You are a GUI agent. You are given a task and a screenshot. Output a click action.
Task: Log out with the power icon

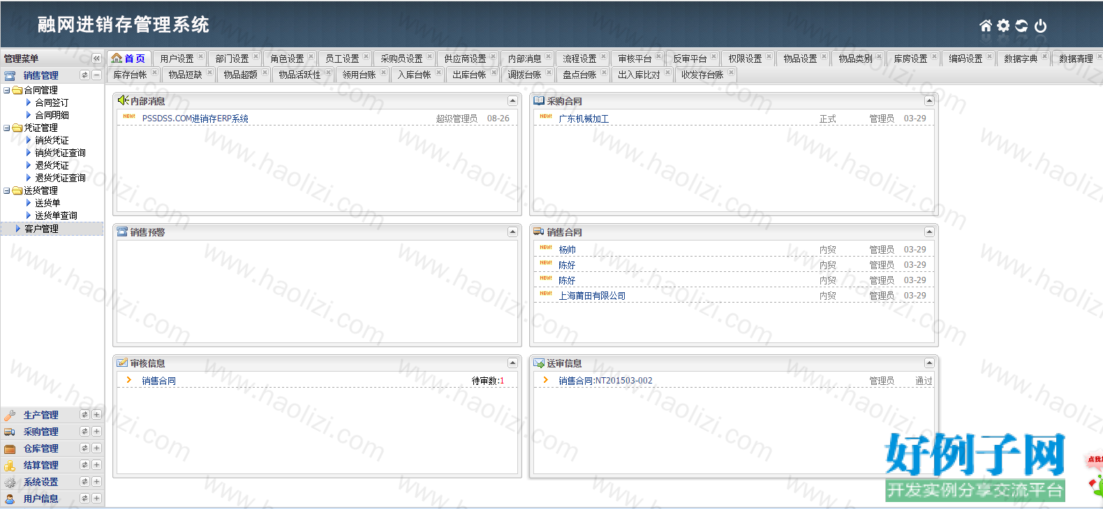coord(1040,26)
